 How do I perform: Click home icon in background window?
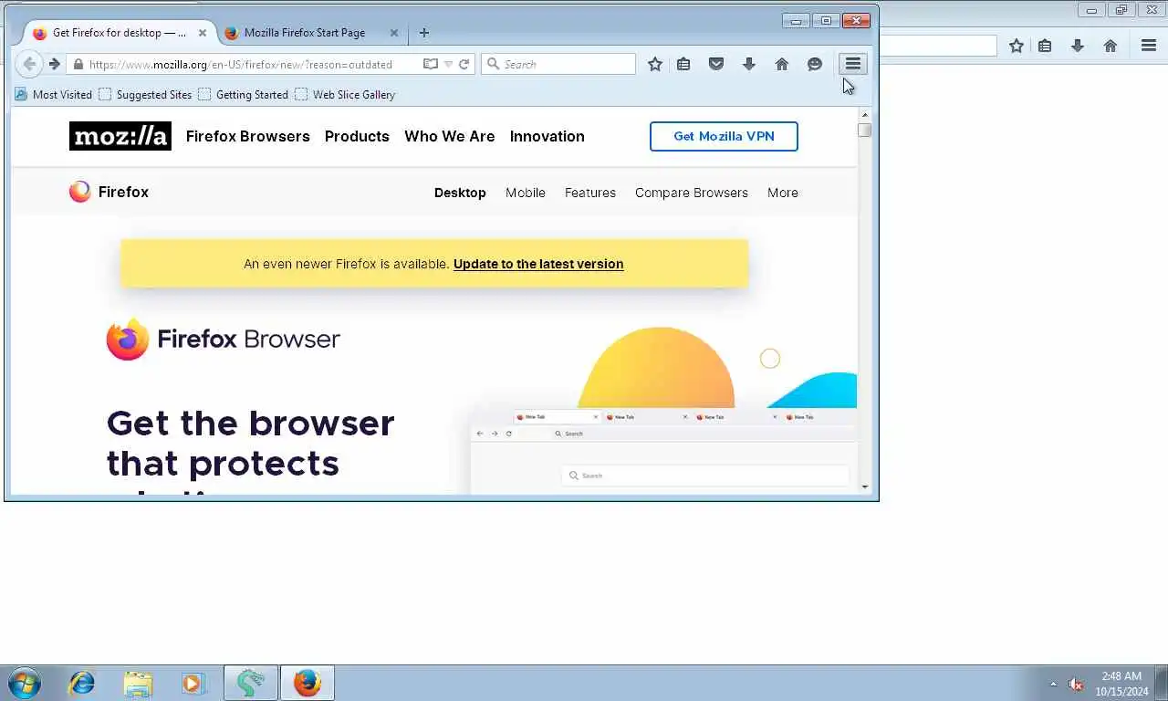(x=1111, y=46)
